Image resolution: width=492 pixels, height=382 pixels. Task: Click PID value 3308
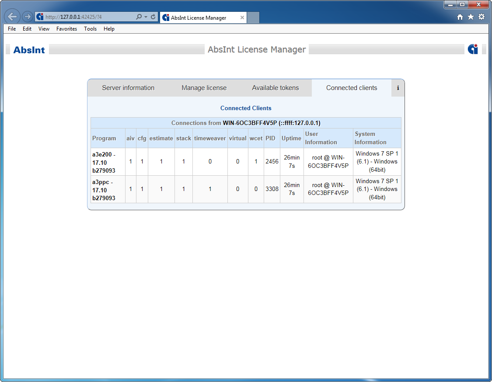[272, 189]
